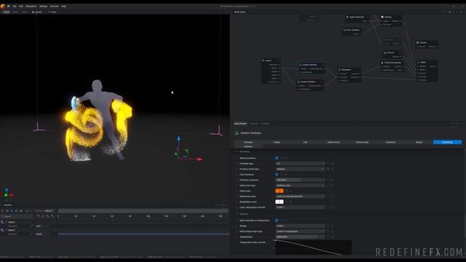This screenshot has height=262, width=466.
Task: Open the Initial temperature type dropdown
Action: coord(300,231)
